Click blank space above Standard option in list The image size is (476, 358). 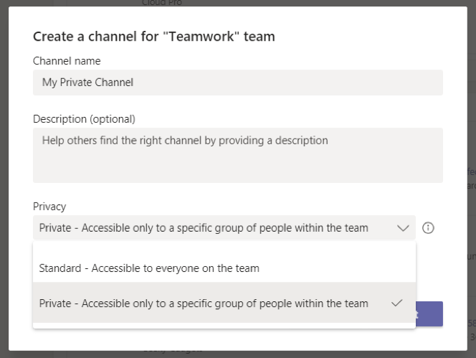(224, 249)
